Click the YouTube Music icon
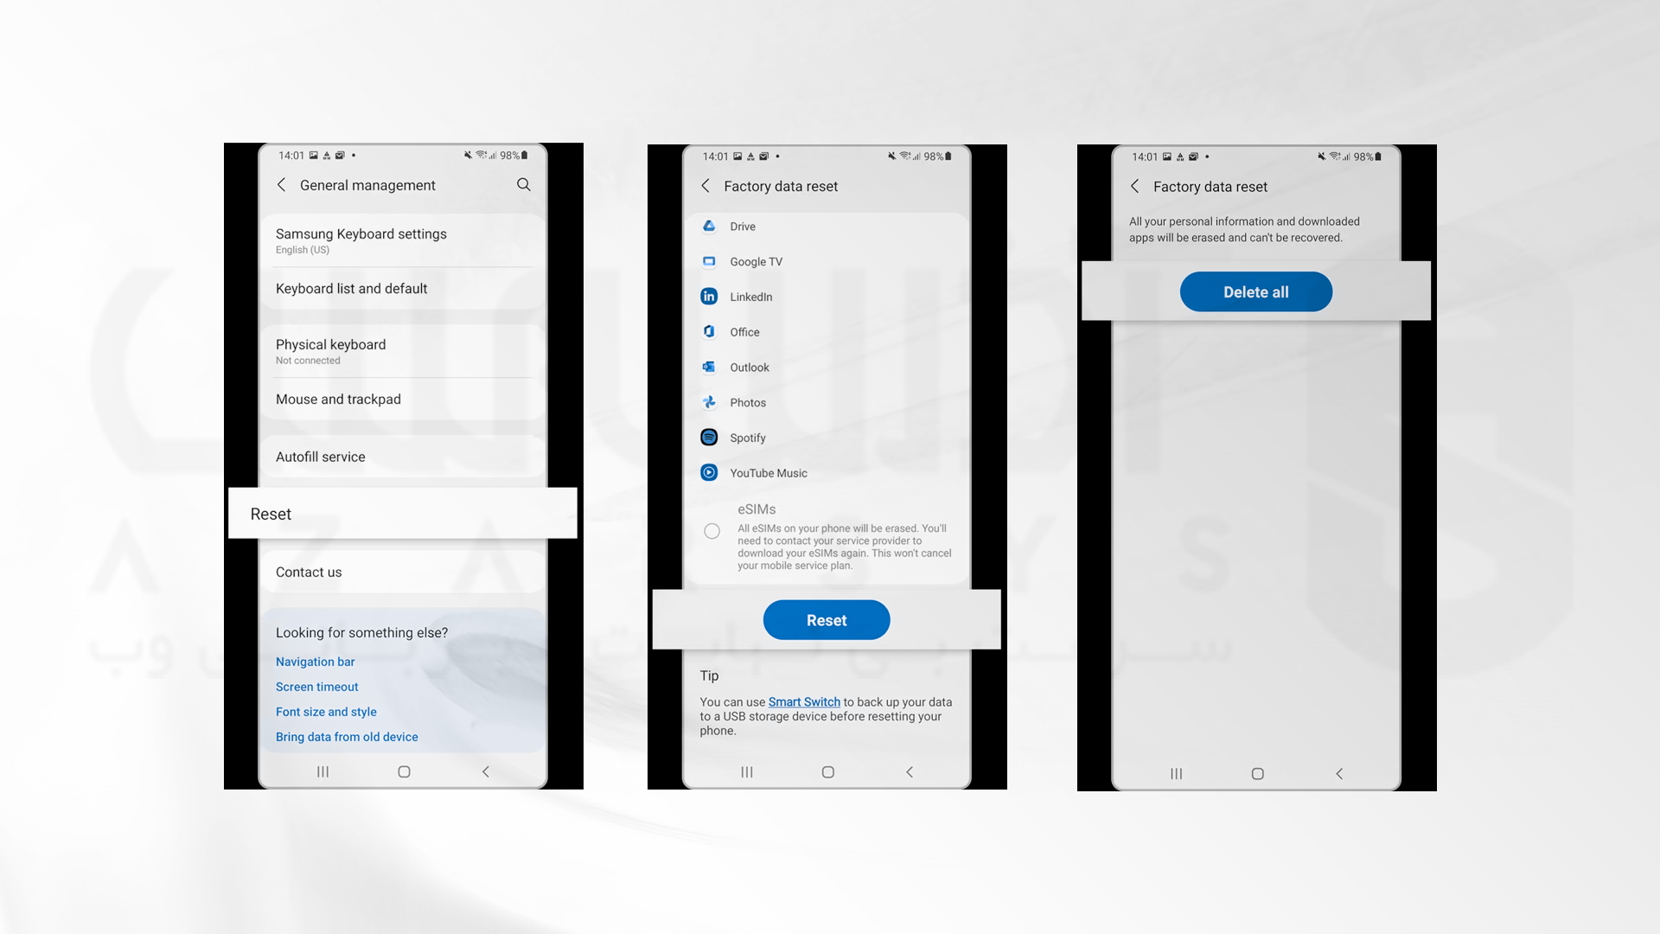 click(708, 472)
